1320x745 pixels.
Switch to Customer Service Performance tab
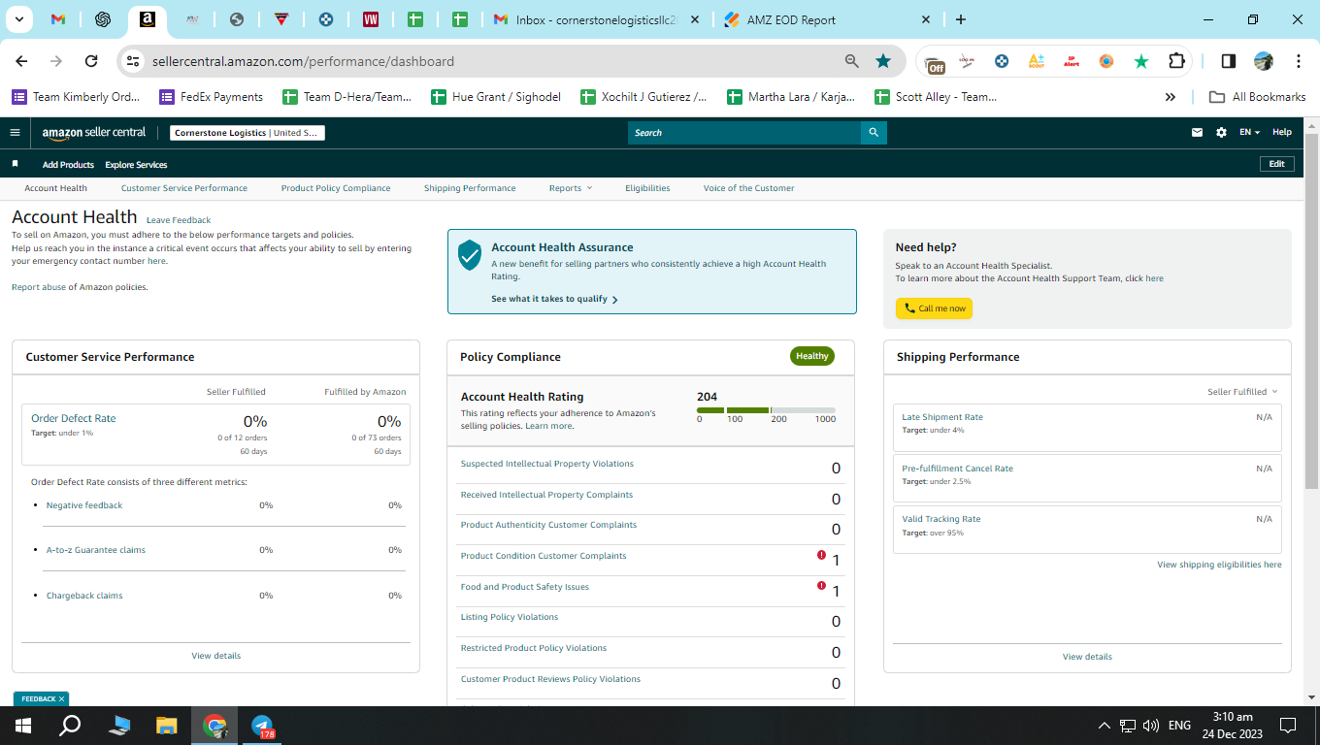pyautogui.click(x=184, y=188)
